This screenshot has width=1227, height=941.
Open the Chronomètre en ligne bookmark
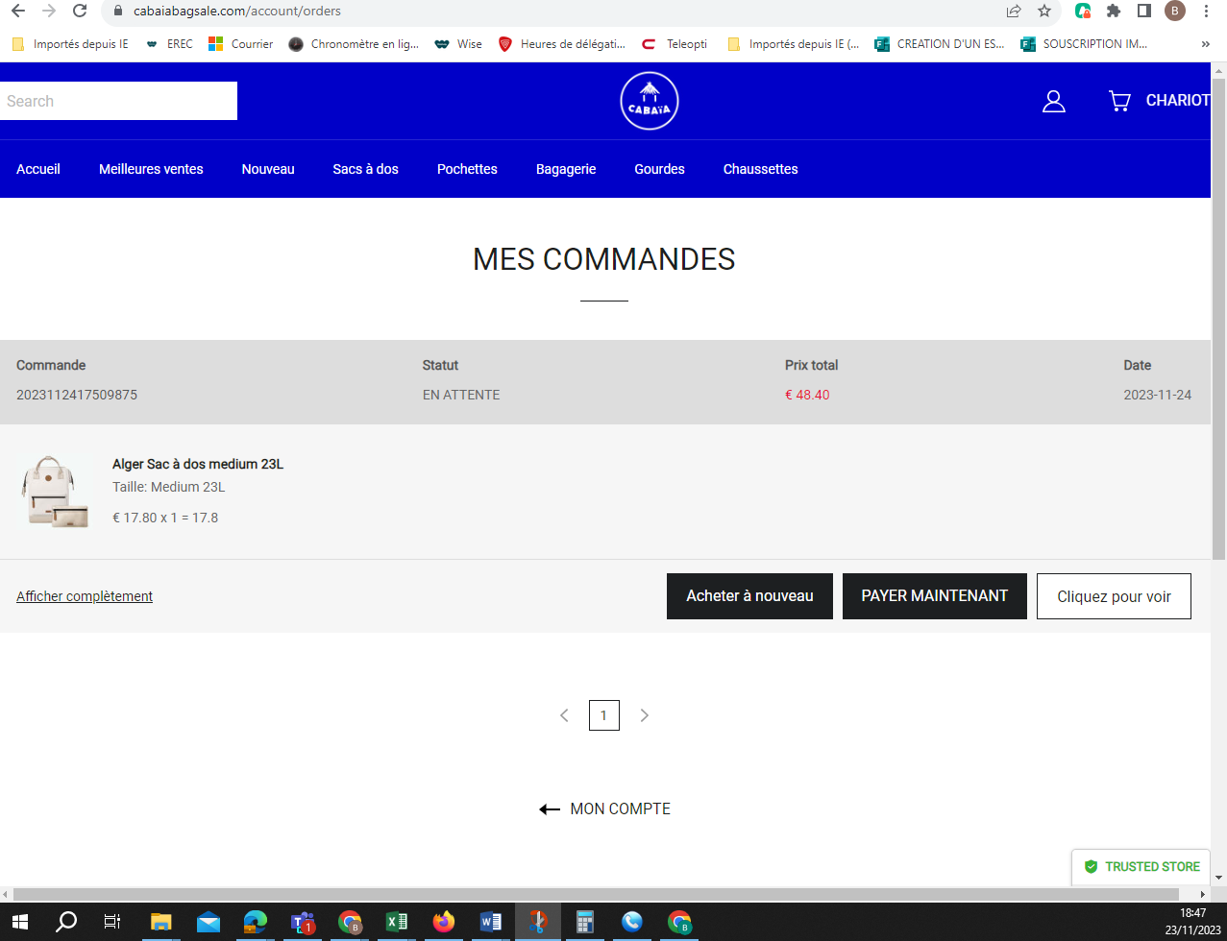click(x=354, y=43)
